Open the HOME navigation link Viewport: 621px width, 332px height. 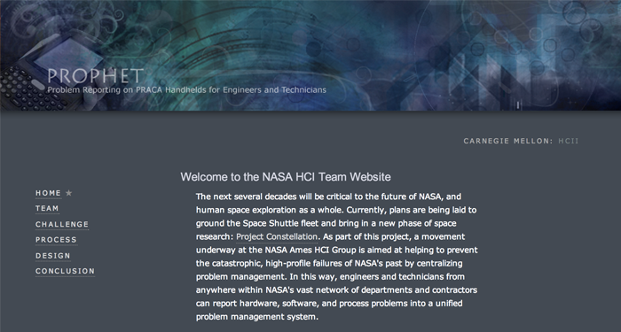pyautogui.click(x=48, y=193)
